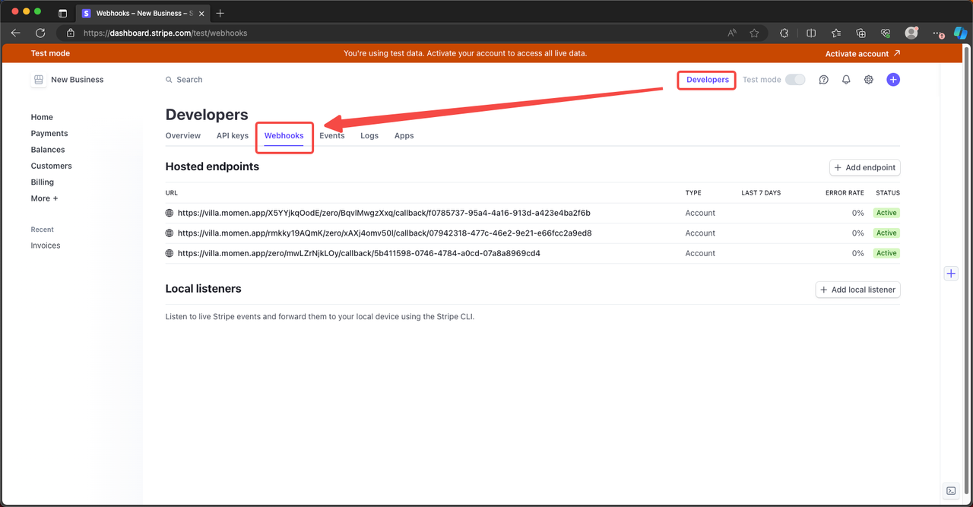Open recent Invoices in sidebar
This screenshot has height=507, width=973.
coord(46,246)
